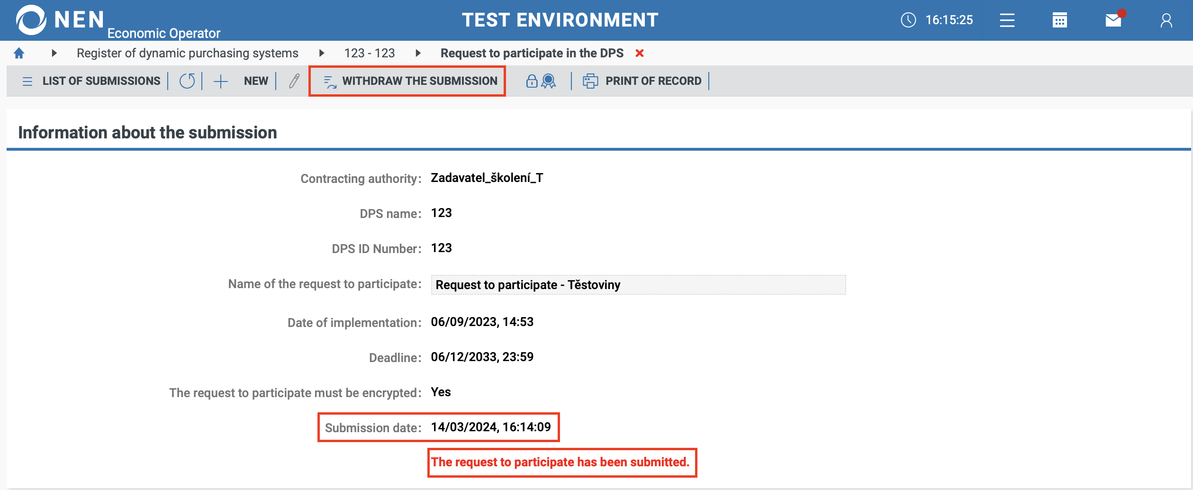Click Withdraw the Submission button

point(410,81)
